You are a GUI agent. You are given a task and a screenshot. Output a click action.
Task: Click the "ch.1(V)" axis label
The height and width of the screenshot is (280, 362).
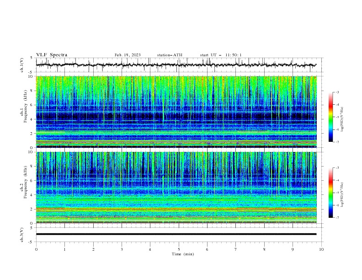[22, 65]
